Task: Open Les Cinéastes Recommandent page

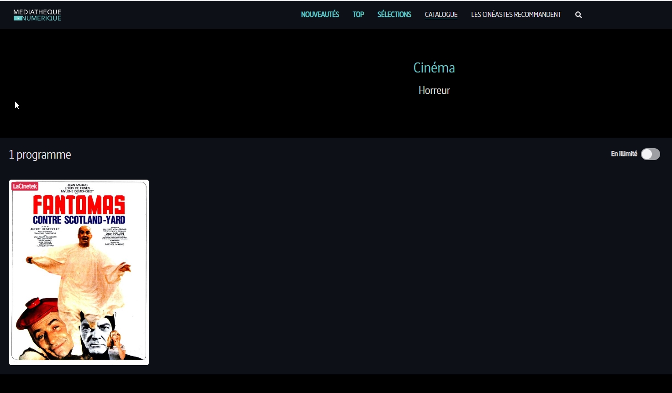Action: tap(516, 15)
